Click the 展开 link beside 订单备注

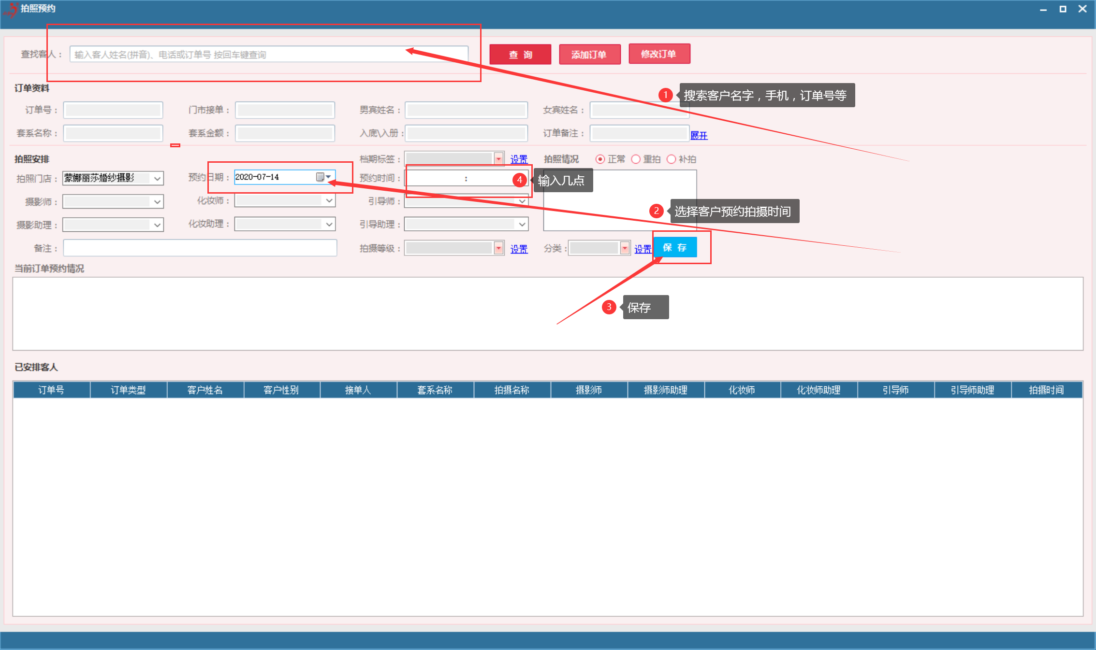699,135
